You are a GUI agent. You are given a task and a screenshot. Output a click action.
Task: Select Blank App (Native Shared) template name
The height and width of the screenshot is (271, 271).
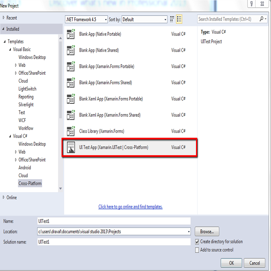99,50
